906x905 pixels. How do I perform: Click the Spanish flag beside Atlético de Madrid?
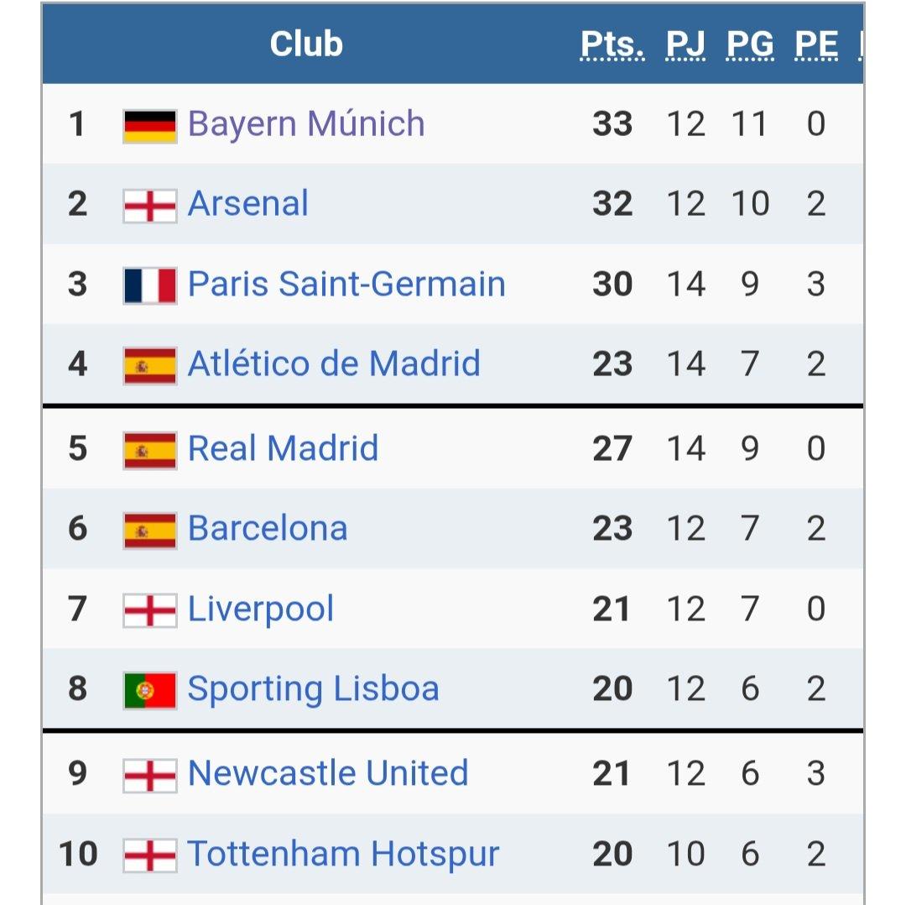click(149, 365)
